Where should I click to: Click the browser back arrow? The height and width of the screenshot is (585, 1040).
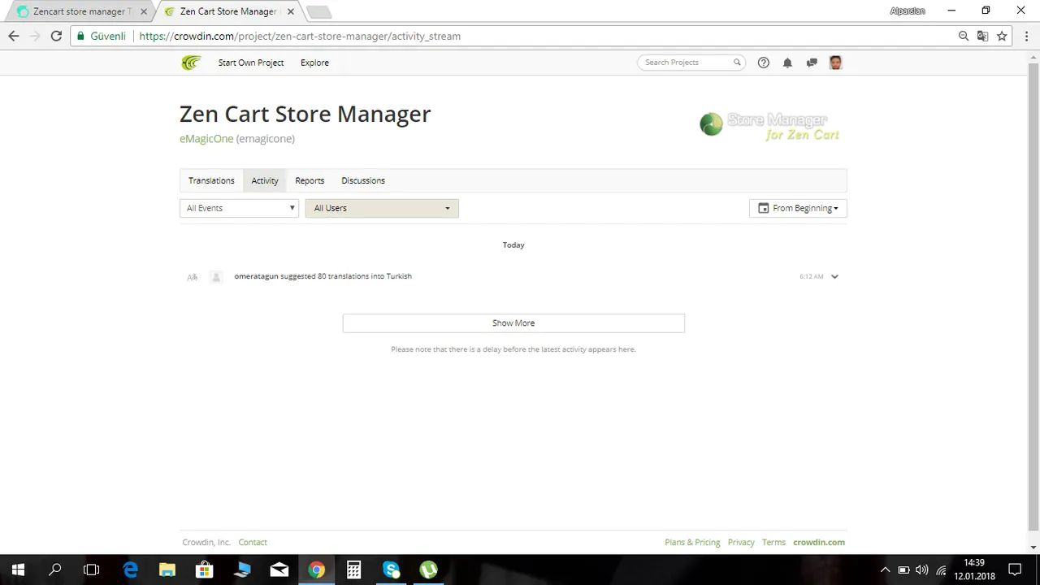coord(14,36)
